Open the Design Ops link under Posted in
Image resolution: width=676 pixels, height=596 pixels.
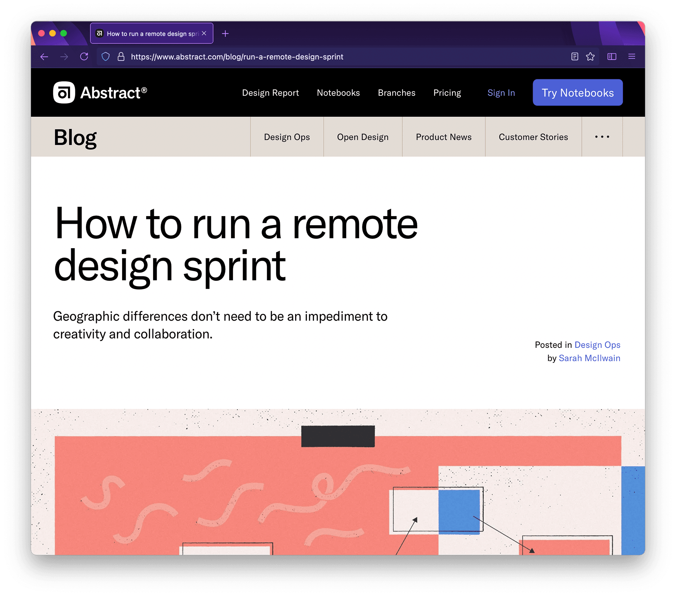click(597, 345)
